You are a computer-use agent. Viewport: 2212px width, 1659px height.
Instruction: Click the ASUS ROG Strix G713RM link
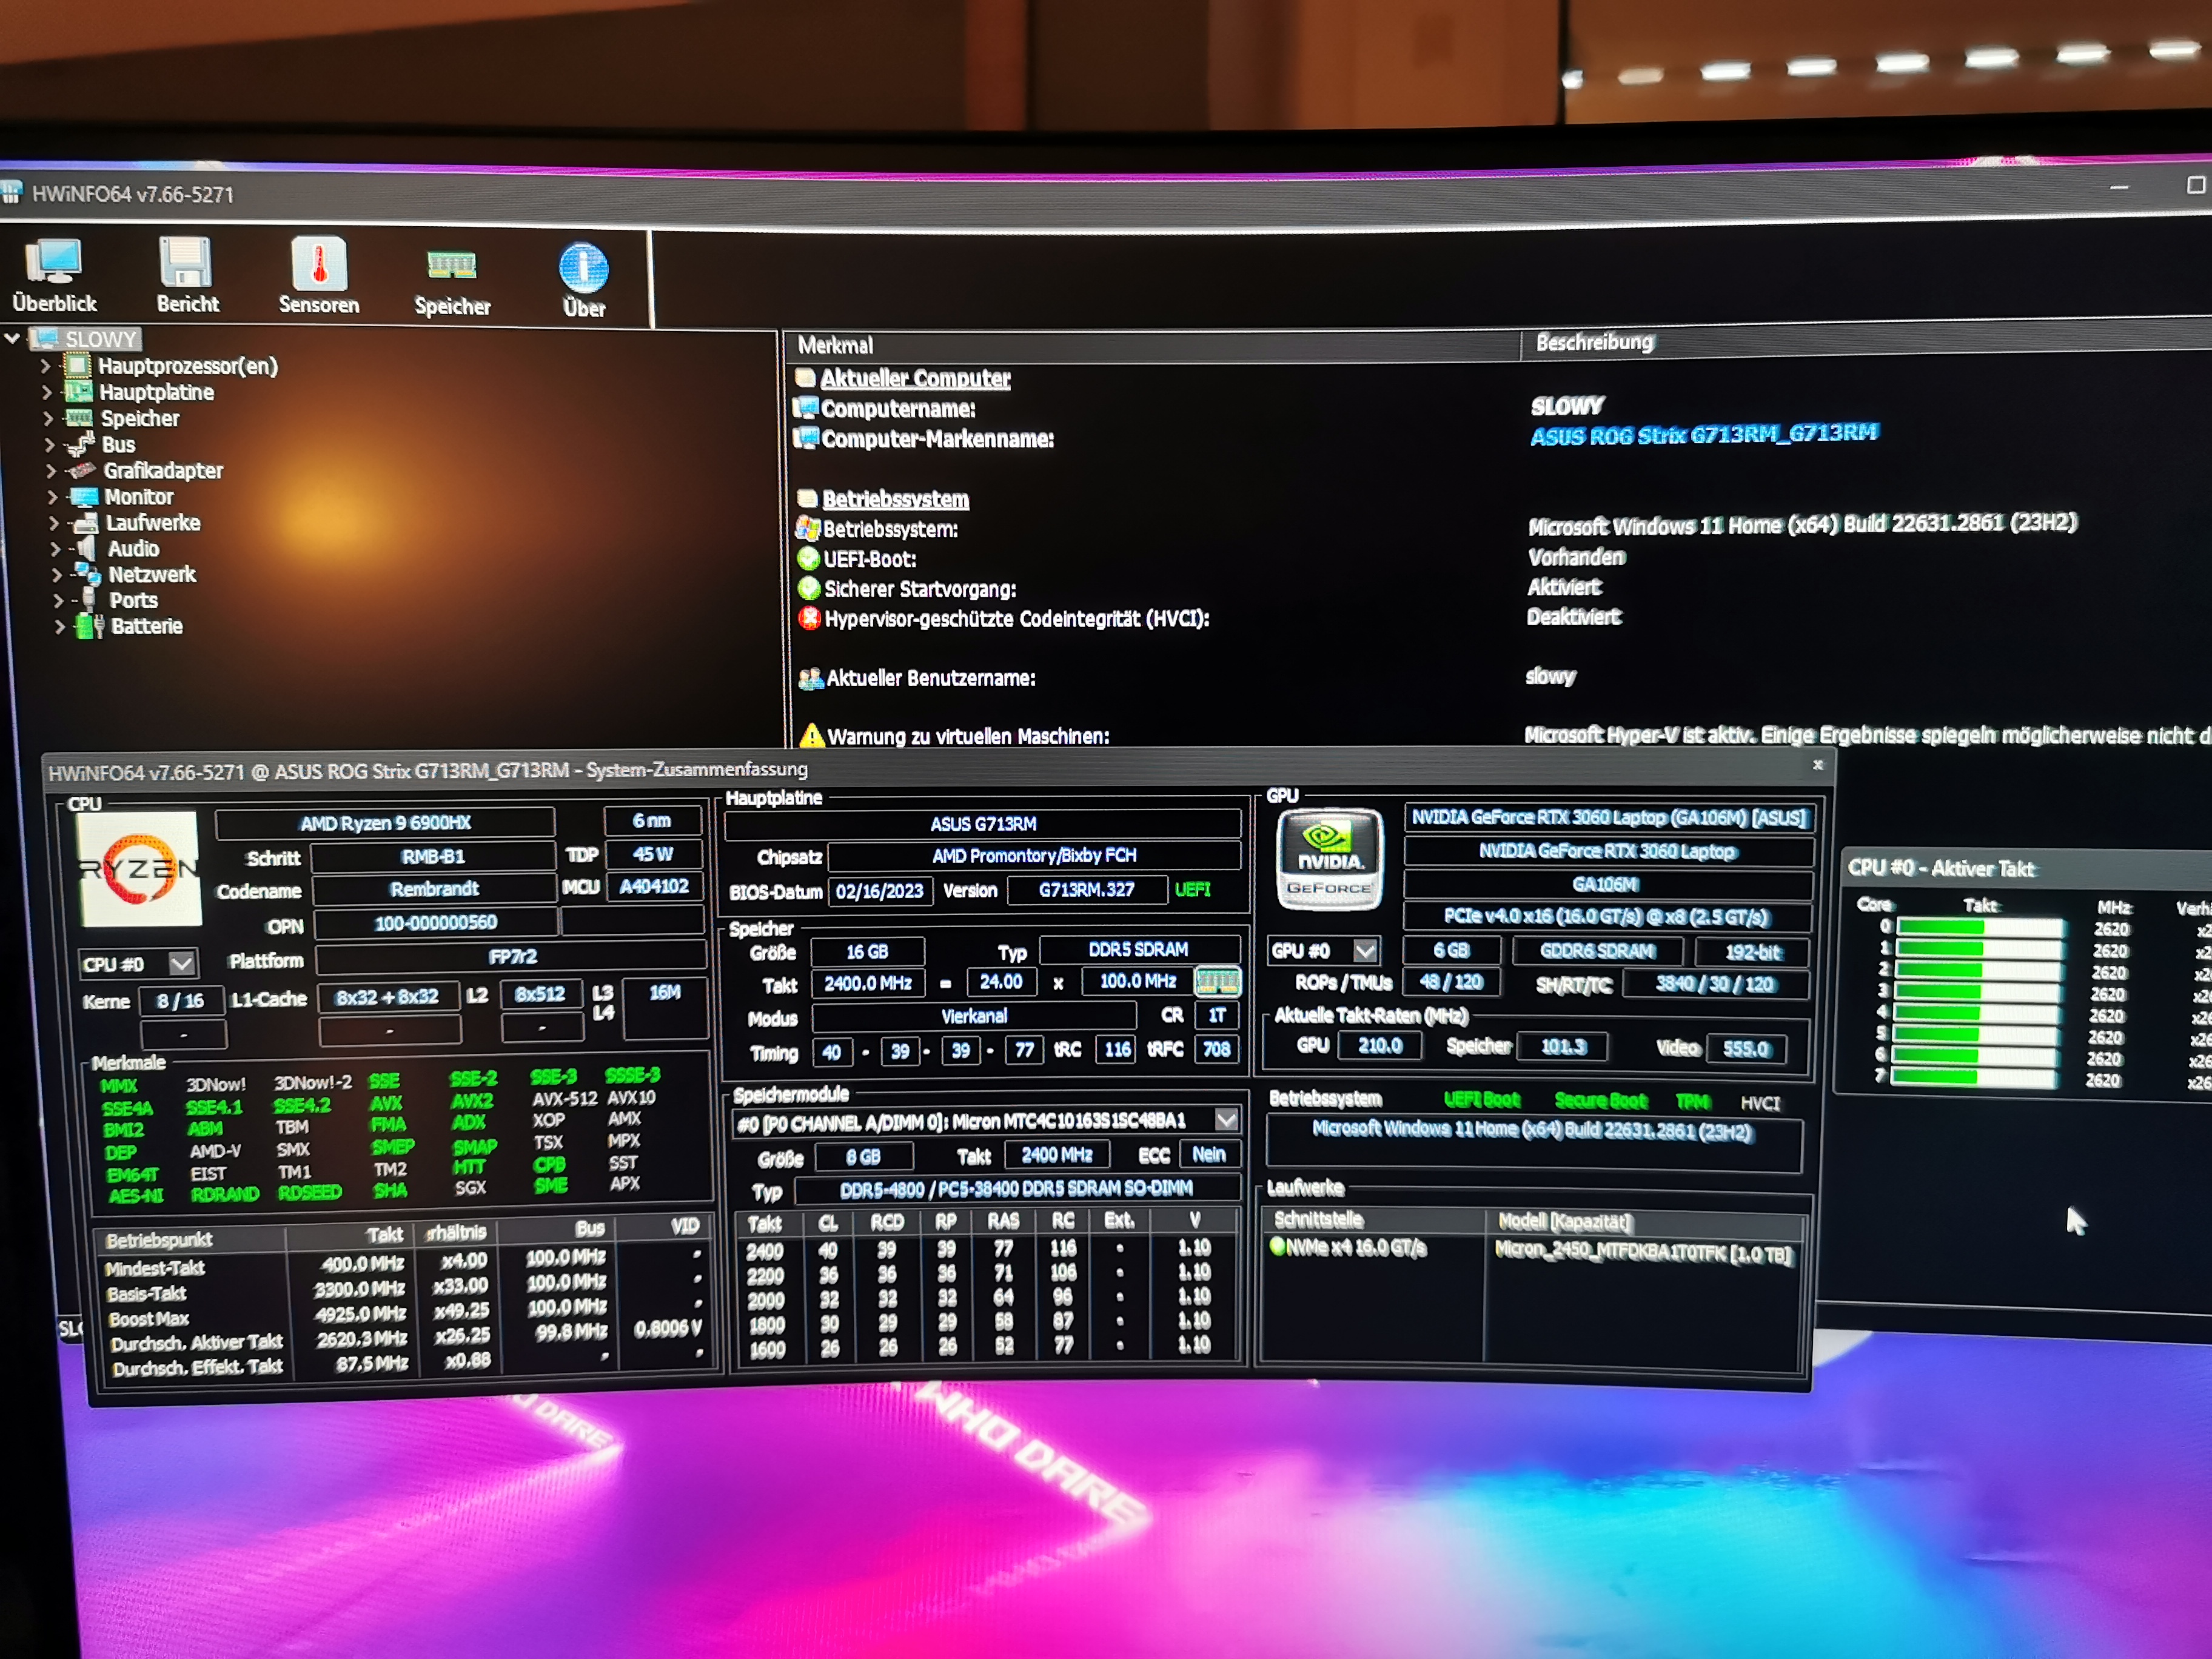(x=1703, y=434)
